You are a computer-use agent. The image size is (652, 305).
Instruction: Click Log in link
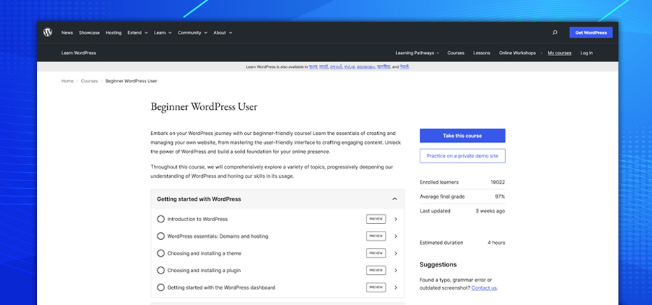pos(587,52)
